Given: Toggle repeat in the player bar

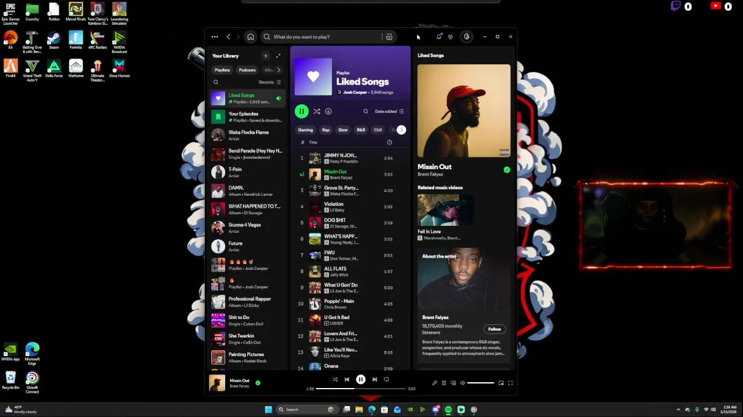Looking at the screenshot, I should click(386, 380).
